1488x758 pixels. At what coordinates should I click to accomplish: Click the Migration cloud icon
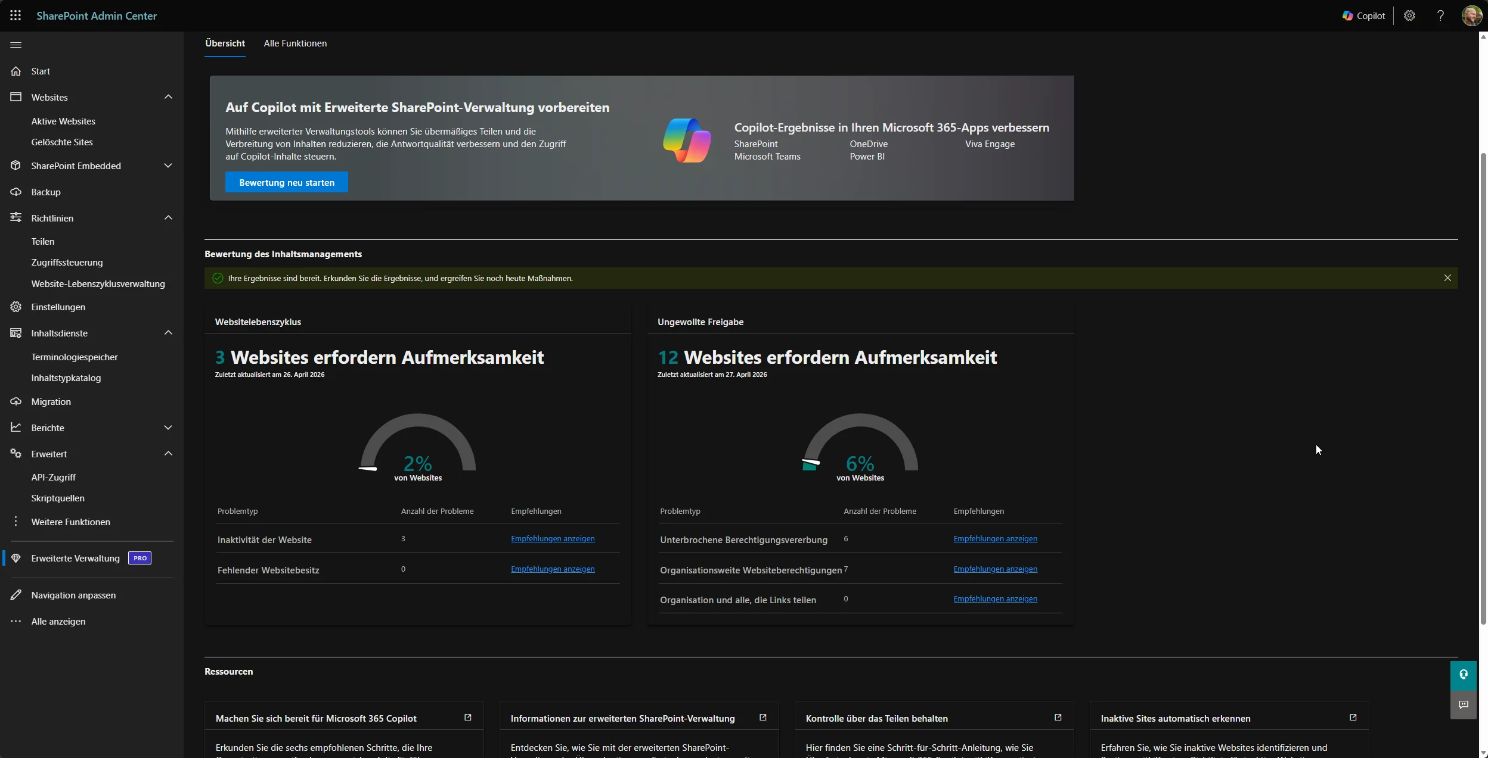tap(16, 401)
